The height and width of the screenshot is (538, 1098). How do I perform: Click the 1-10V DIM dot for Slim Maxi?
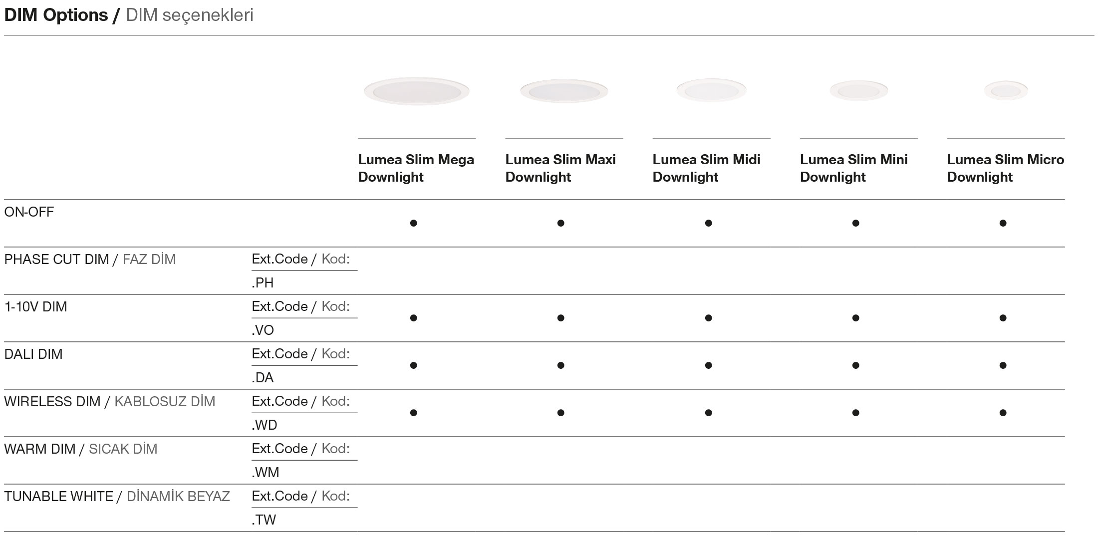560,318
